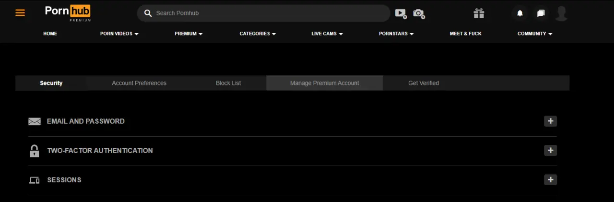Open the upload photo camera icon
614x202 pixels.
[x=419, y=13]
